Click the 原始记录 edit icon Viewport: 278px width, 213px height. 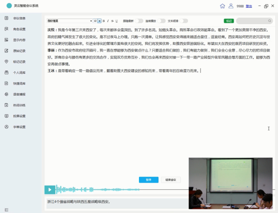[x=6, y=51]
